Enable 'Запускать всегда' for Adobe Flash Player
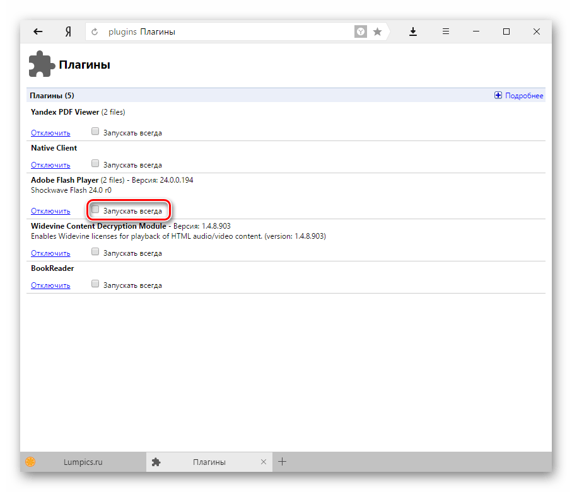Image resolution: width=572 pixels, height=492 pixels. 96,210
